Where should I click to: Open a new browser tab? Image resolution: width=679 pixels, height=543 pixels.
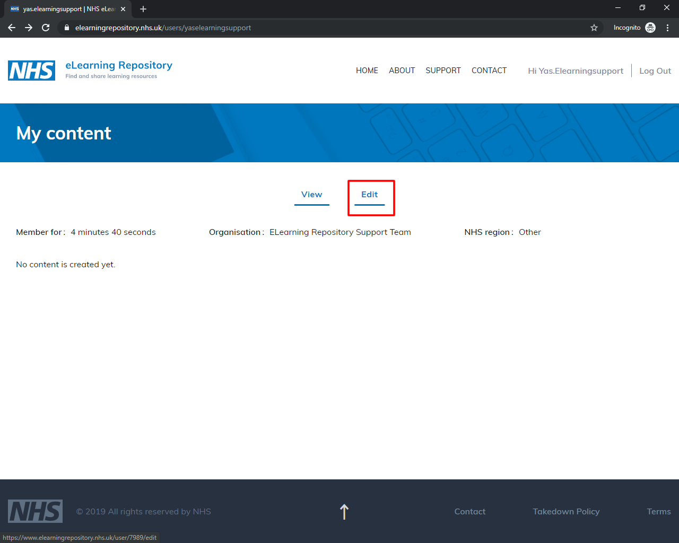[x=143, y=9]
